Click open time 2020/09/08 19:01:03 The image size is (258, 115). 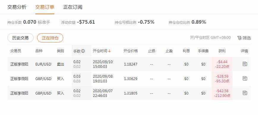pos(103,79)
